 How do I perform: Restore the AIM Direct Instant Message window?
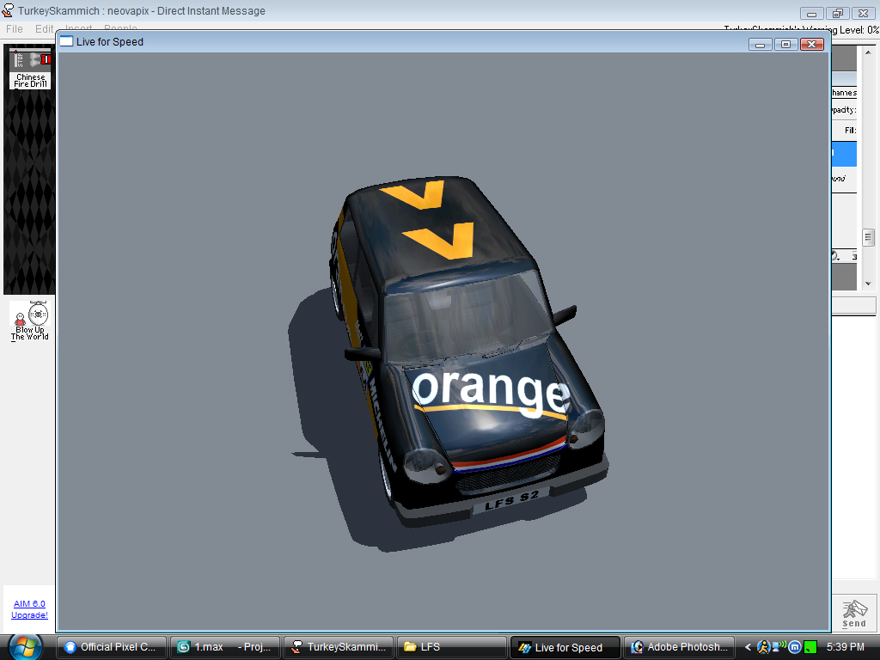(837, 14)
